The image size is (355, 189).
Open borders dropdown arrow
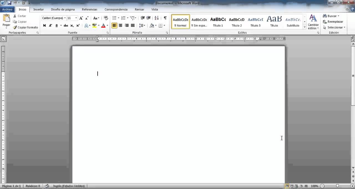(x=164, y=25)
